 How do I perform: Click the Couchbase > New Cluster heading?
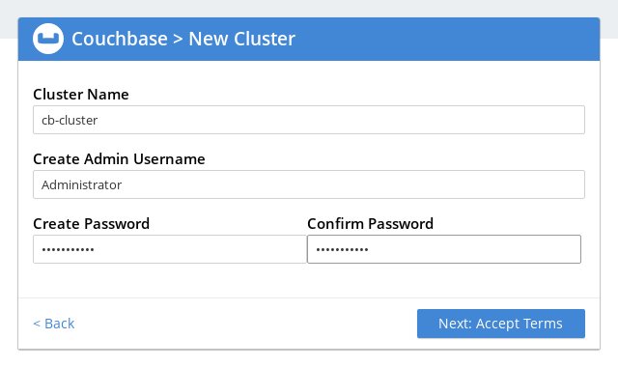(x=183, y=39)
